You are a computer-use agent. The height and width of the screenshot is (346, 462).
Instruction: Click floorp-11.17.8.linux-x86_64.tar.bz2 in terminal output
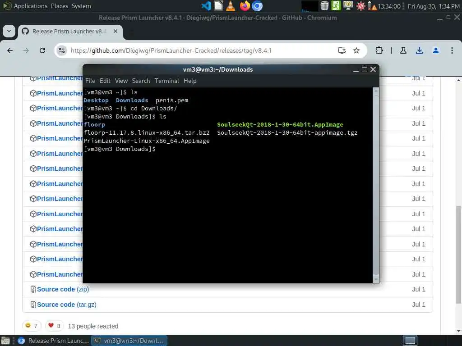coord(147,133)
